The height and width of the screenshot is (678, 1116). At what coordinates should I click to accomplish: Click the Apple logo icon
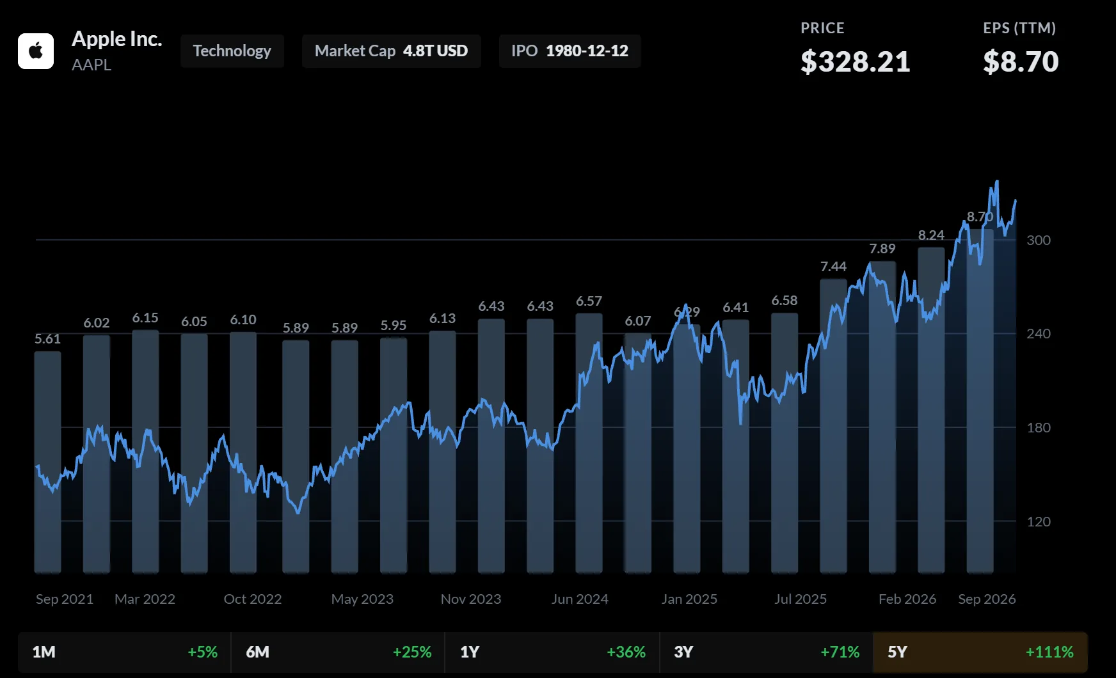[x=36, y=51]
